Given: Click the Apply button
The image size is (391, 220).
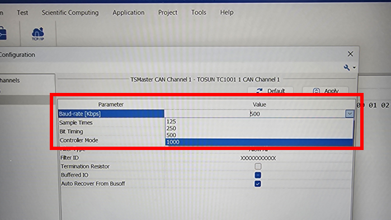Looking at the screenshot, I should point(326,91).
